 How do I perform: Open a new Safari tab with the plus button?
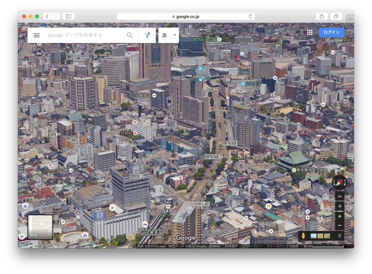pos(350,18)
